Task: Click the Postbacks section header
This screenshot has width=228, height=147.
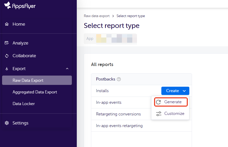Action: click(141, 79)
